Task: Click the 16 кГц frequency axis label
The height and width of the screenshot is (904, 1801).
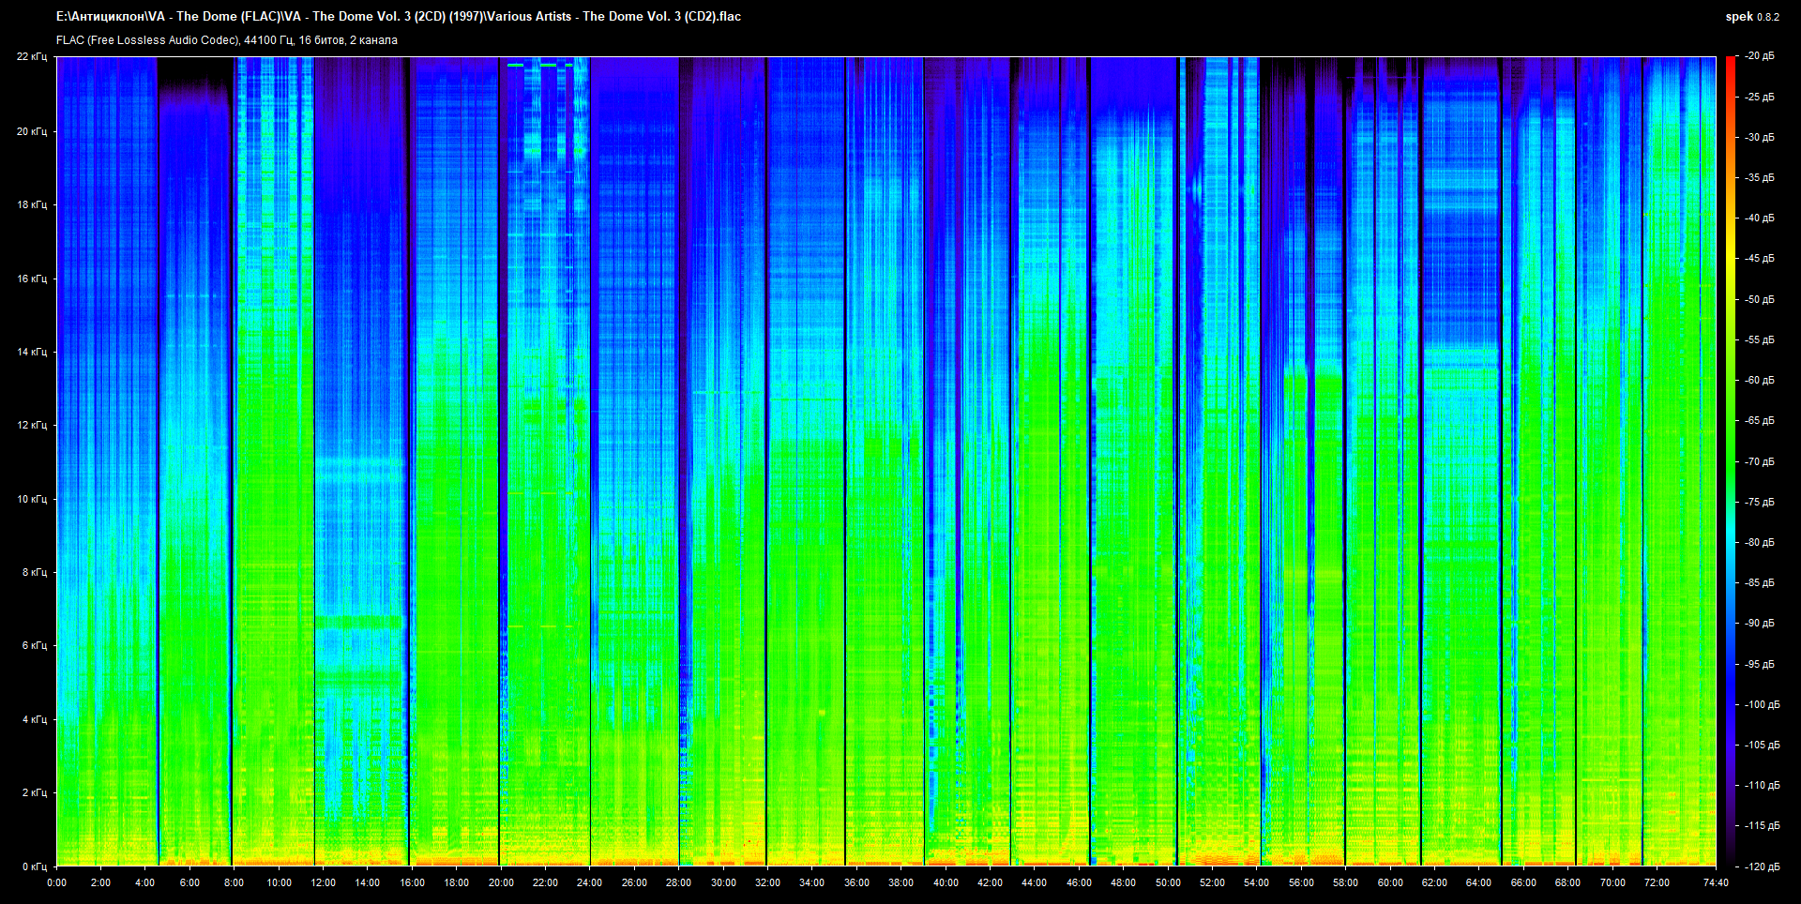Action: point(32,279)
